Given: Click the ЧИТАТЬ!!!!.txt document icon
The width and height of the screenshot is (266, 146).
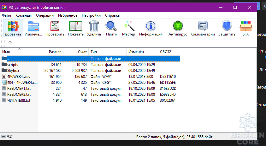Looking at the screenshot, I should (x=4, y=100).
